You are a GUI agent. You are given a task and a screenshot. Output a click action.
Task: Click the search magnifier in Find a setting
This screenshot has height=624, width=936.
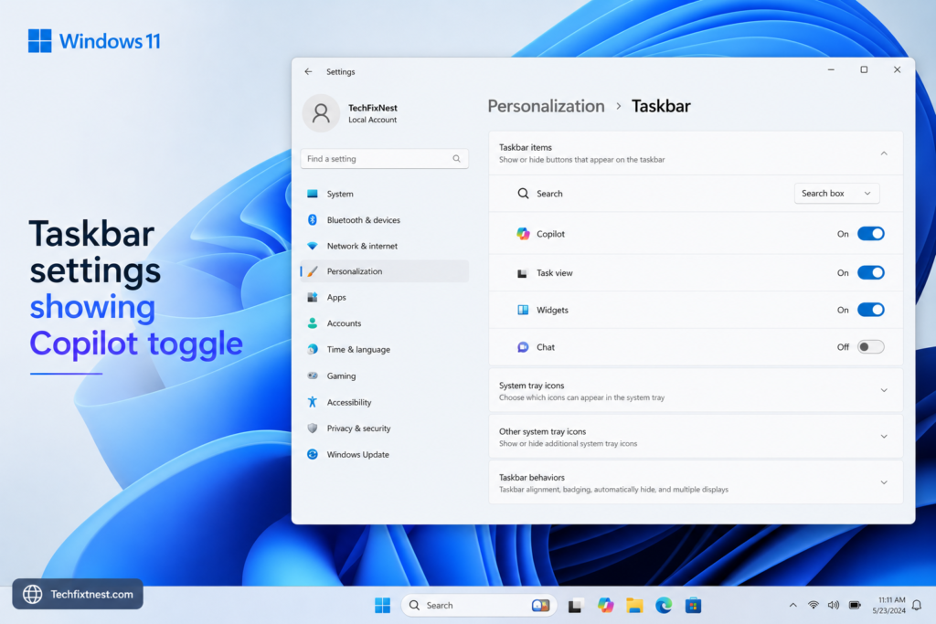457,159
